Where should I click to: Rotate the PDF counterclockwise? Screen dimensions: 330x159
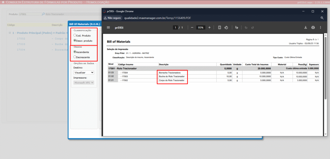click(x=226, y=28)
